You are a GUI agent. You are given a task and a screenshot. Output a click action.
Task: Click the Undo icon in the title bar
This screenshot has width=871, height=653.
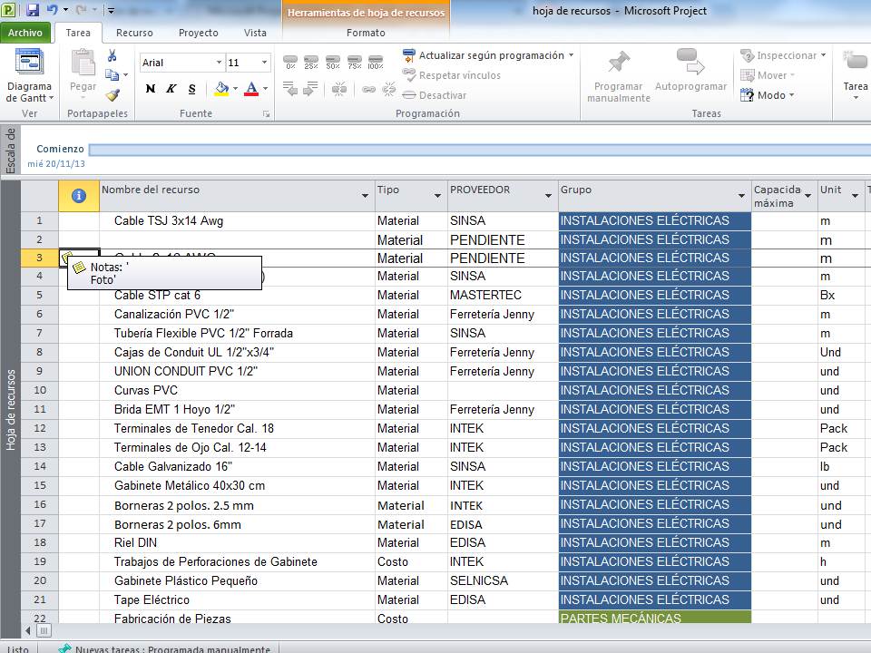pyautogui.click(x=53, y=9)
